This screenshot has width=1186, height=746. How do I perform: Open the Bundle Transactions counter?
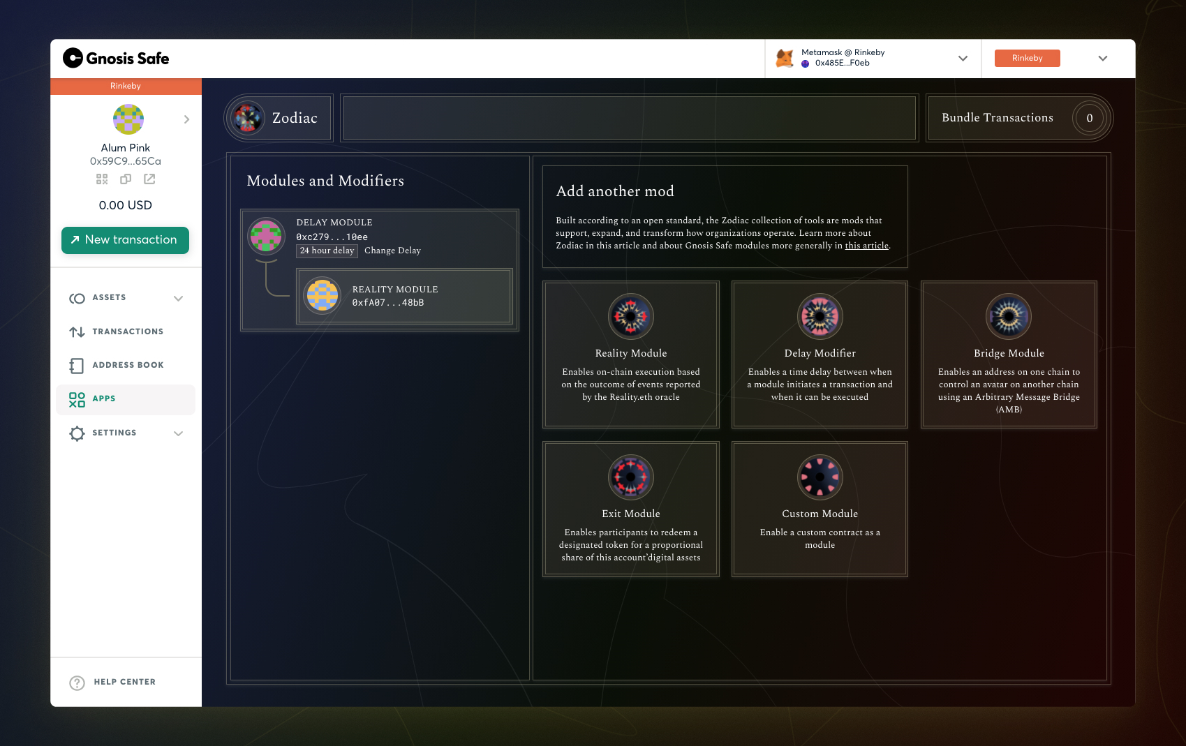[1089, 118]
